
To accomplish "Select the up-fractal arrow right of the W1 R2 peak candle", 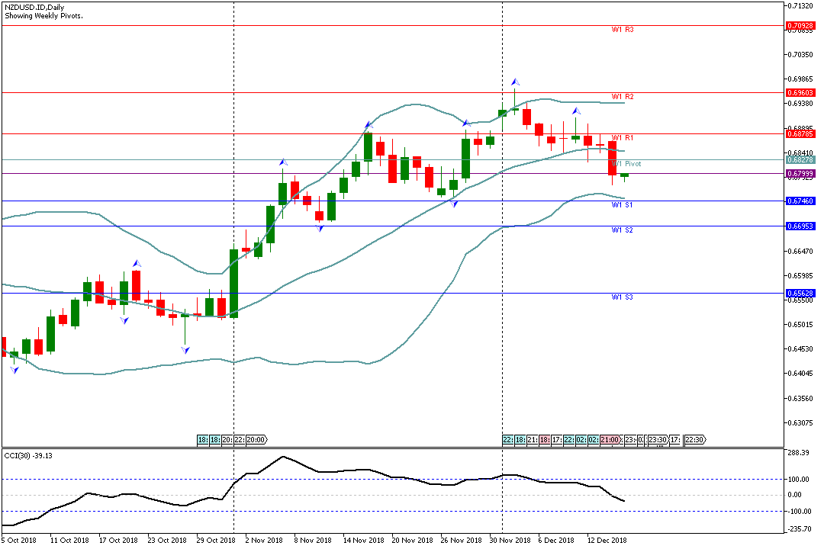I will pos(576,111).
